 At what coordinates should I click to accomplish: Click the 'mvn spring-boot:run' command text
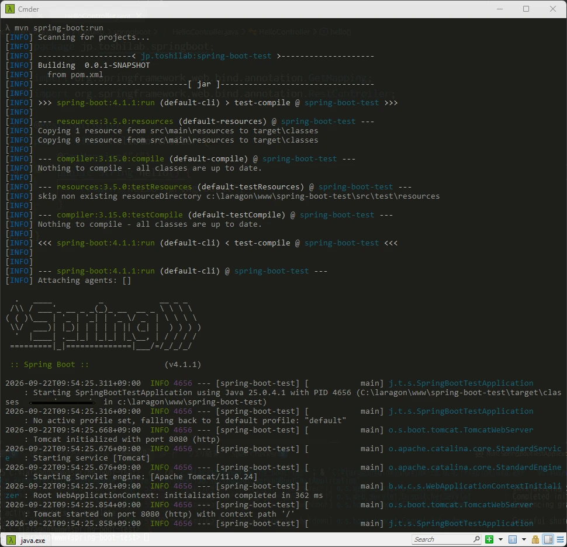(x=59, y=27)
